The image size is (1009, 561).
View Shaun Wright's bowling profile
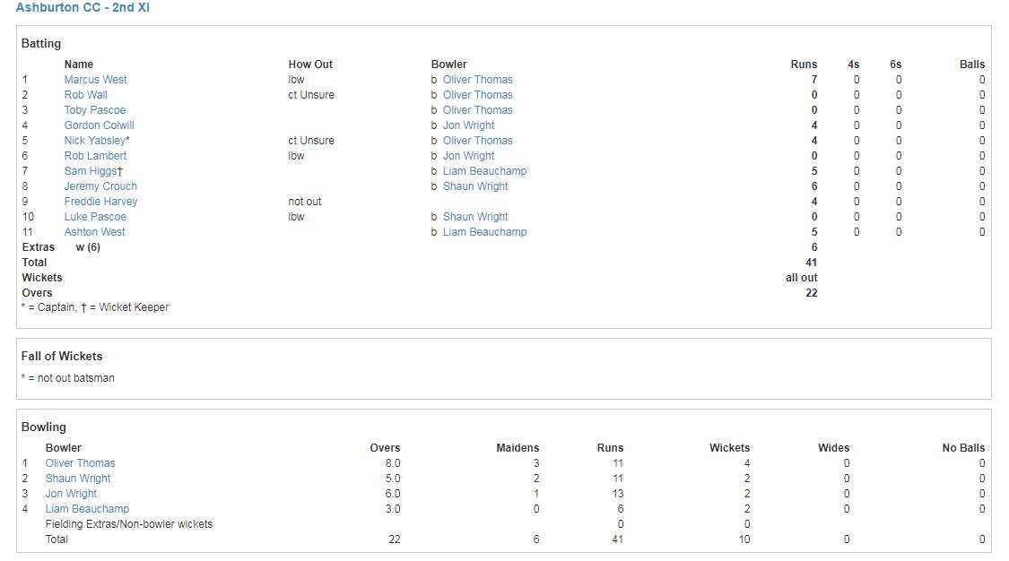pos(77,478)
